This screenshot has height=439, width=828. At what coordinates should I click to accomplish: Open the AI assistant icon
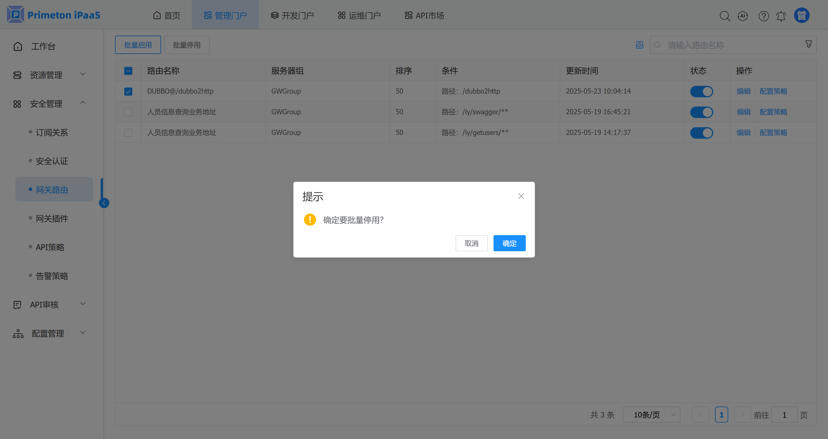[x=743, y=16]
